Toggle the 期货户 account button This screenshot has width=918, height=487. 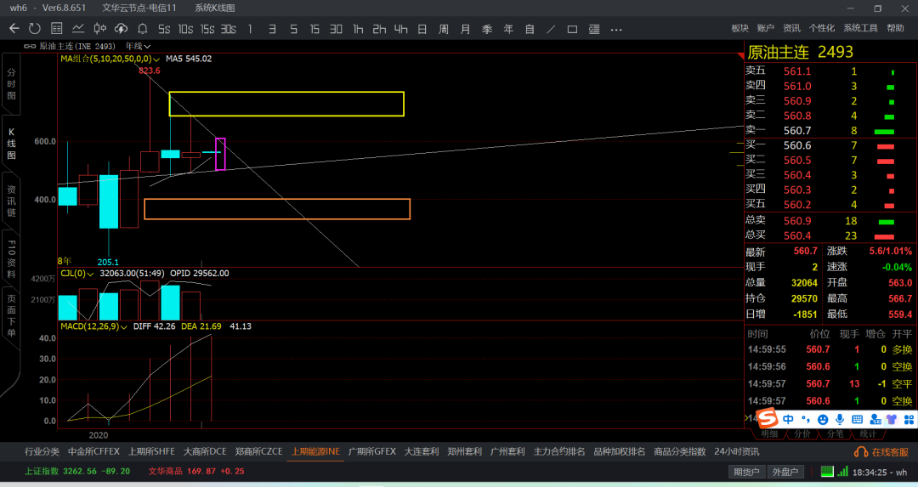click(745, 472)
